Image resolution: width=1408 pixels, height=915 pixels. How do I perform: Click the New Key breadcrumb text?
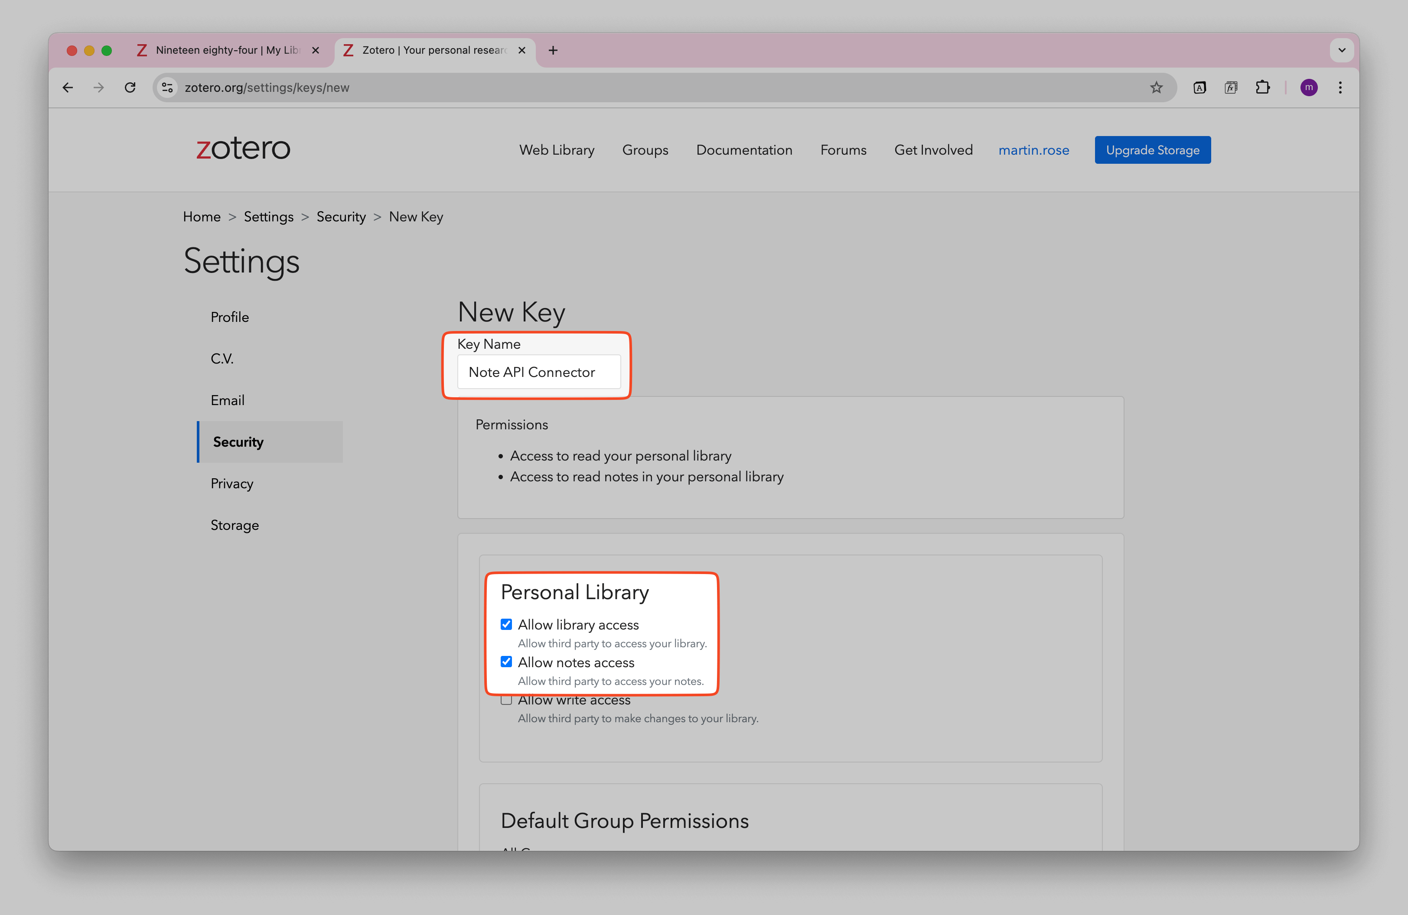(416, 217)
